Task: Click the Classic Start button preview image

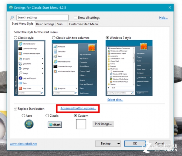Action: coord(55,124)
